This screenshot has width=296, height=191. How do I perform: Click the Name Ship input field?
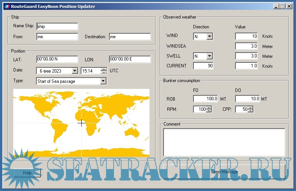[x=57, y=26]
